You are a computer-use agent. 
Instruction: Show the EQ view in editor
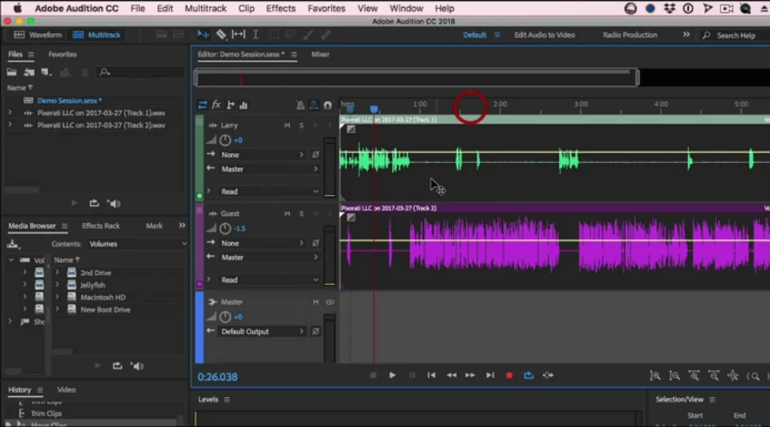[x=244, y=105]
